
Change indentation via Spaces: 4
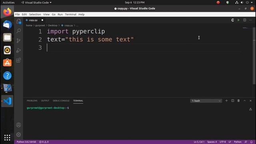coord(212,142)
